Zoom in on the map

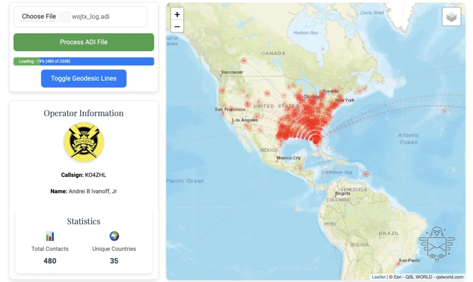coord(177,14)
